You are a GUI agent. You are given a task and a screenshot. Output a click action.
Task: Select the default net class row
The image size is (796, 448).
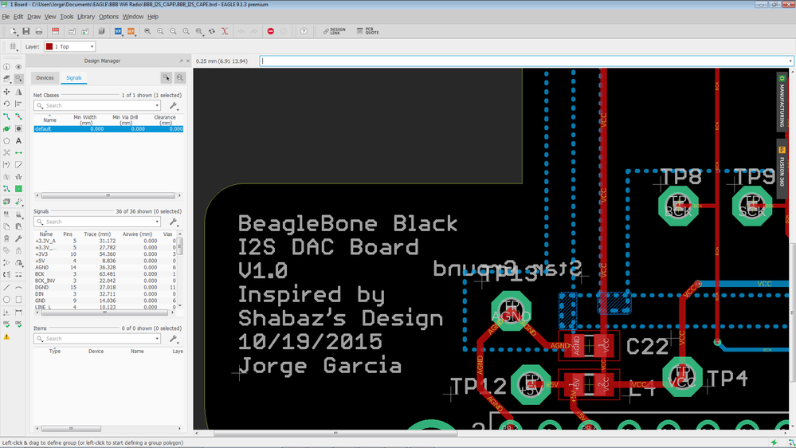(108, 129)
